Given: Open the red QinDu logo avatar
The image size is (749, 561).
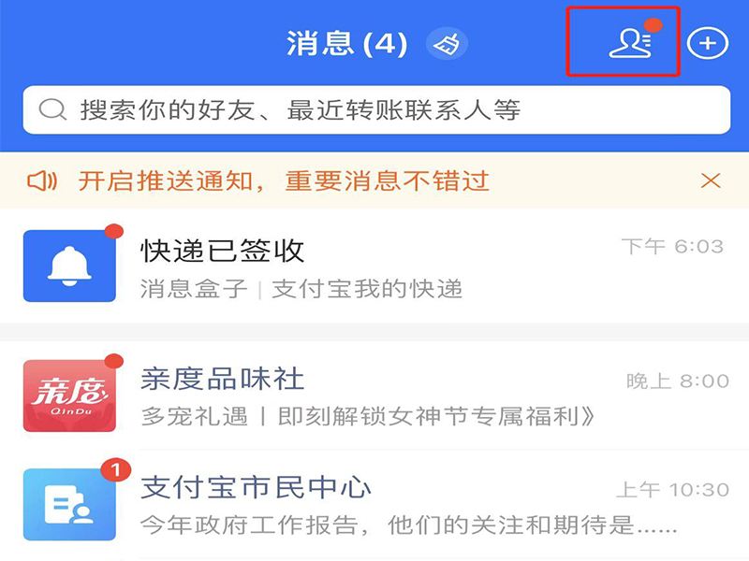Looking at the screenshot, I should pyautogui.click(x=69, y=396).
